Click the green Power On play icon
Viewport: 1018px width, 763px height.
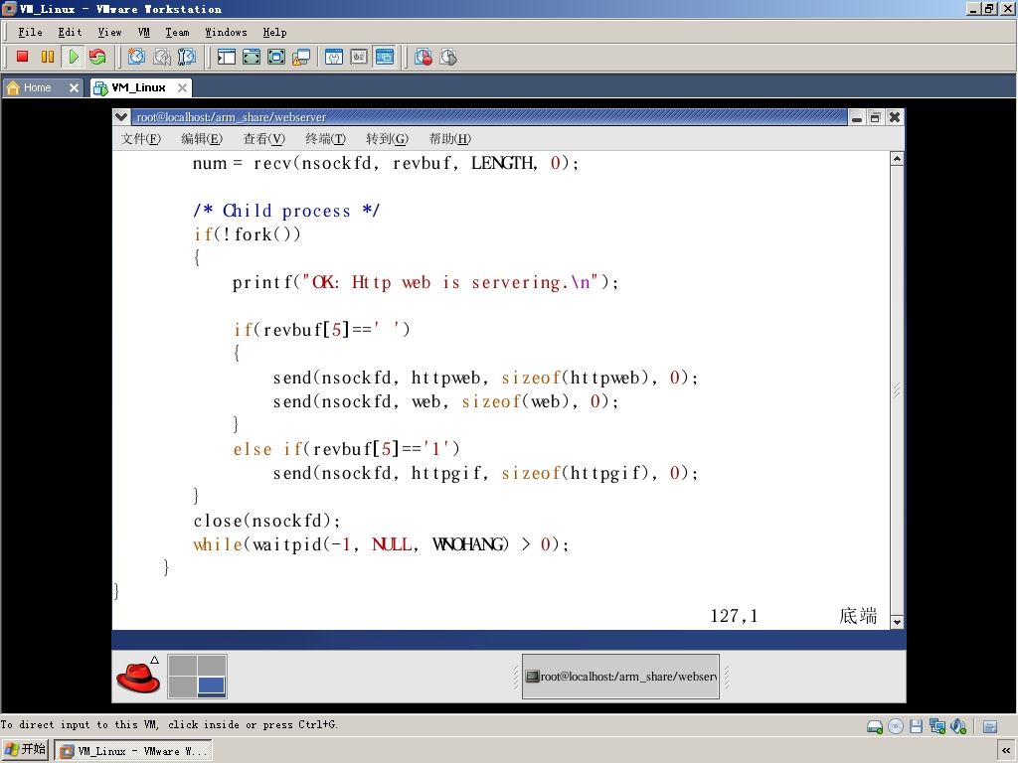point(73,57)
